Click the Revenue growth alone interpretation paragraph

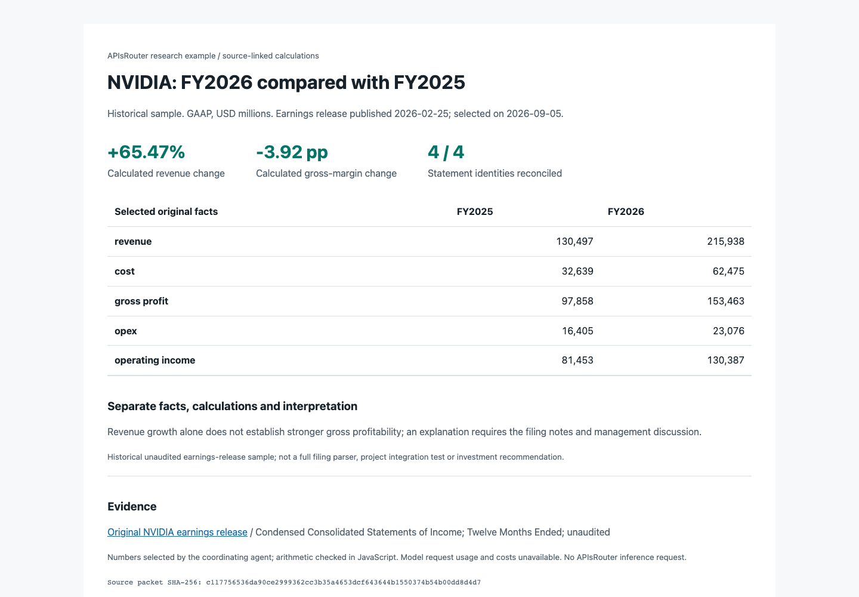tap(404, 432)
